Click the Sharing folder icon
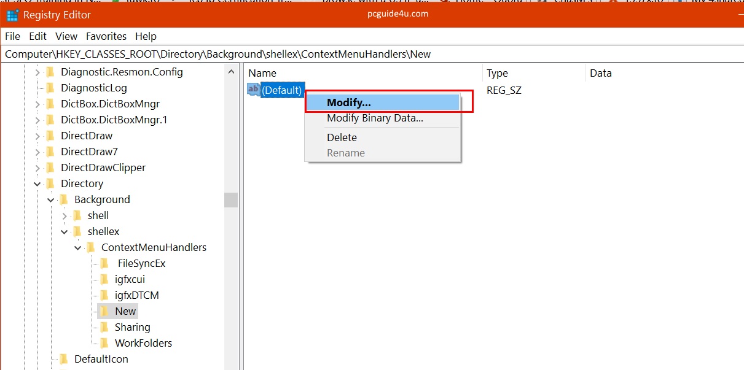Screen dimensions: 744x370 click(x=104, y=327)
